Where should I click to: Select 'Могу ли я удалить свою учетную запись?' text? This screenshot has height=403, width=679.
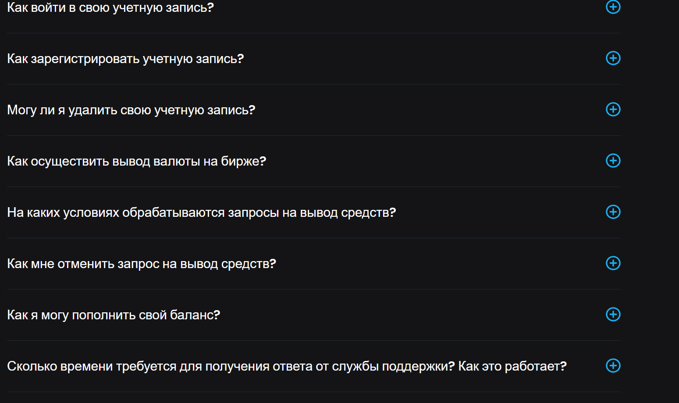(x=131, y=110)
